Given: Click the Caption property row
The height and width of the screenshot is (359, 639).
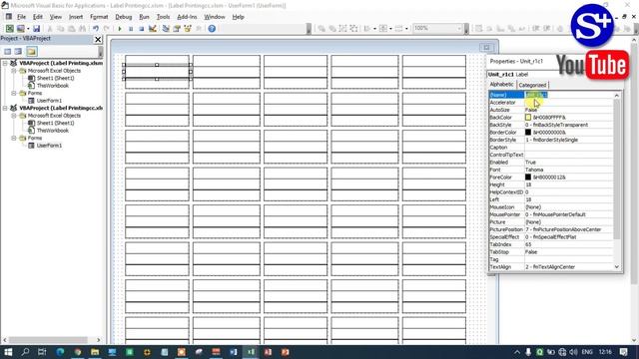Looking at the screenshot, I should (x=550, y=148).
